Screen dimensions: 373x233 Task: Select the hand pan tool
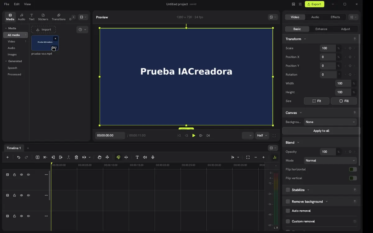[x=99, y=157]
